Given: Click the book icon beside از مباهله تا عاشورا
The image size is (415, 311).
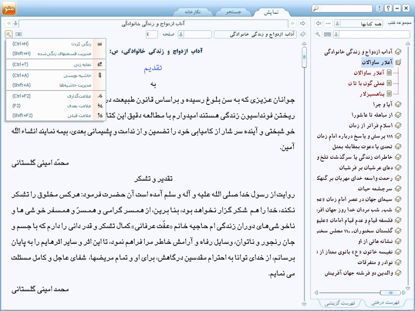Looking at the screenshot, I should coord(398,115).
